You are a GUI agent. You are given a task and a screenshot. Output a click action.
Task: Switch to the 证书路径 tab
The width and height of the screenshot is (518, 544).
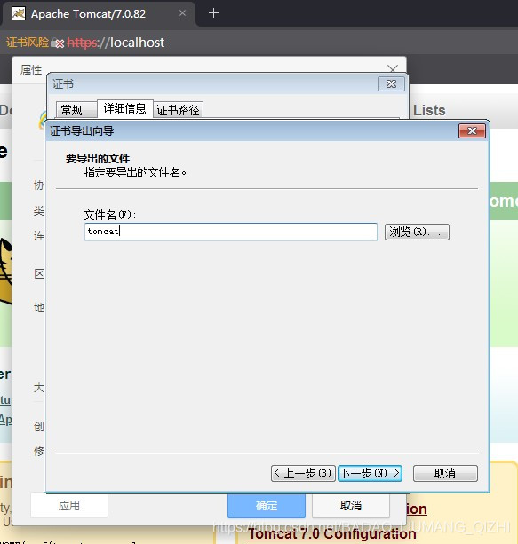point(178,110)
